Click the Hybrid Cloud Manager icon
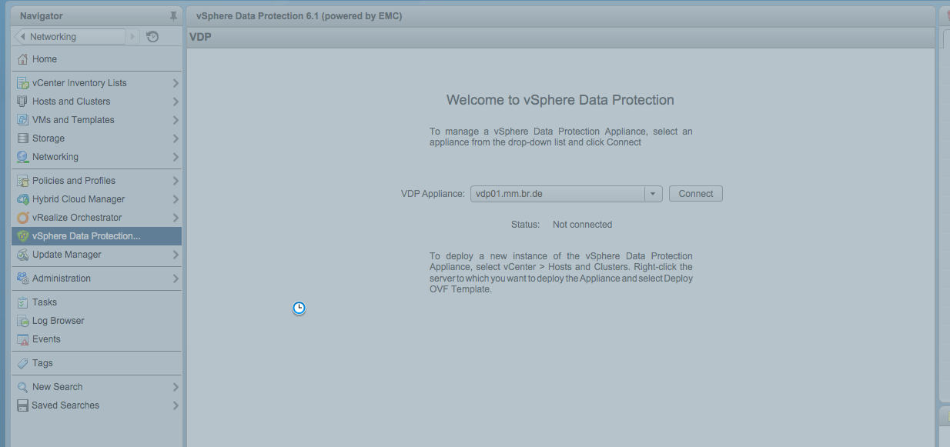 [x=23, y=199]
